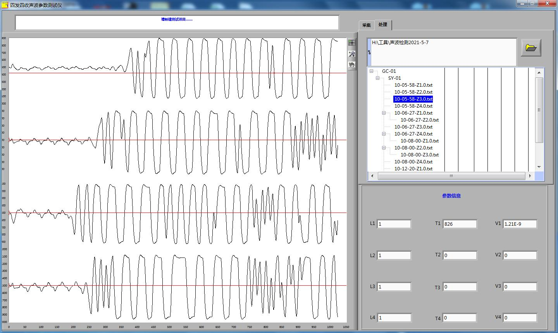The width and height of the screenshot is (558, 333).
Task: Select file 10-12-20-Z1.0.txt
Action: coord(413,169)
